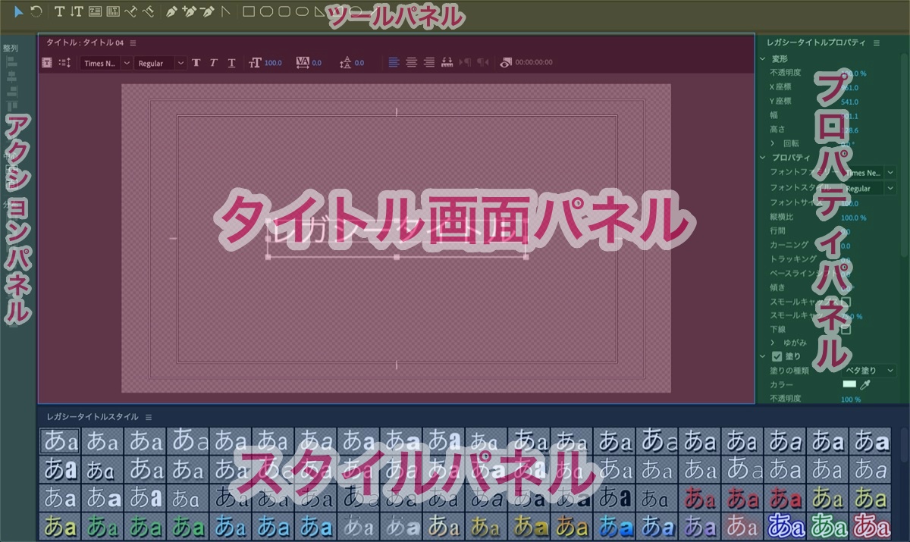Screen dimensions: 910x542
Task: Align text right in title toolbar
Action: click(x=429, y=63)
